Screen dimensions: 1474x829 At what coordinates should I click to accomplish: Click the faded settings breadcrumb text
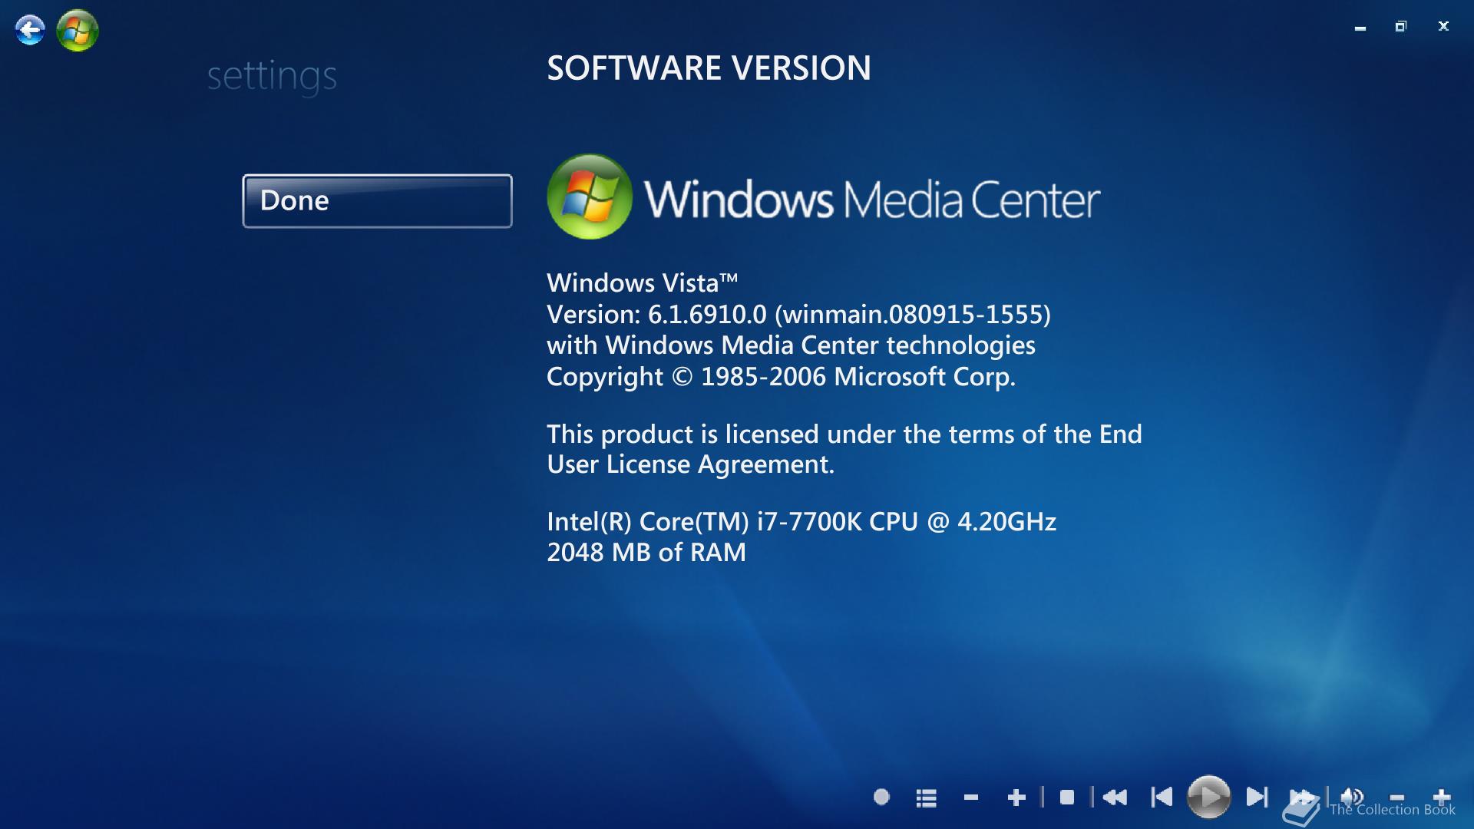point(272,77)
